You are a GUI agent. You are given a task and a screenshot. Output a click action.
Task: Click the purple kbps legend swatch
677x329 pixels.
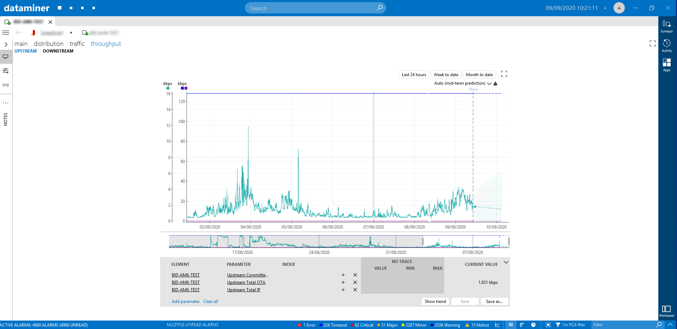[x=186, y=88]
